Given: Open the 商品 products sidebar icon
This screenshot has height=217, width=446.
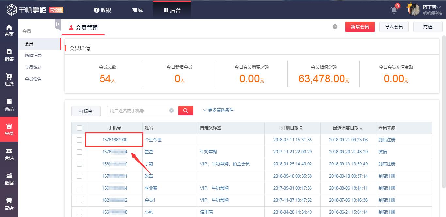Looking at the screenshot, I should coord(9,105).
